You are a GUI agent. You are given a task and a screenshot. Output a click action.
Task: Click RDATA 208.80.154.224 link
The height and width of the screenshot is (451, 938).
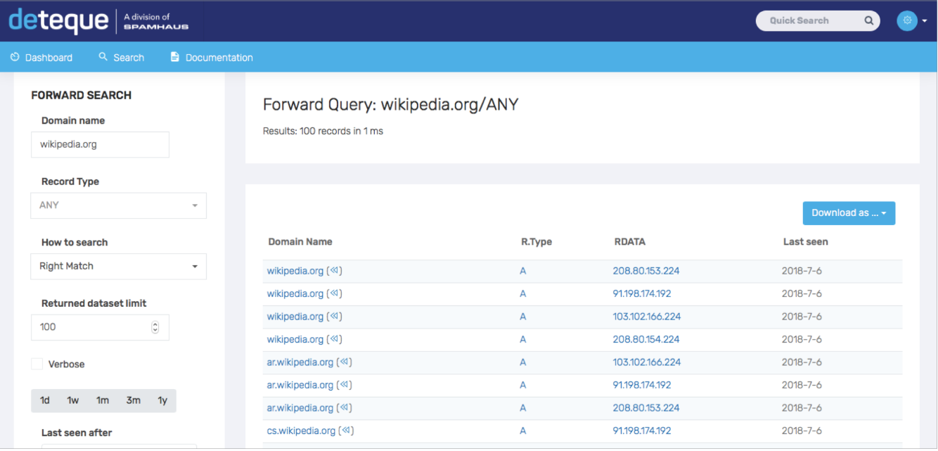[x=646, y=339]
